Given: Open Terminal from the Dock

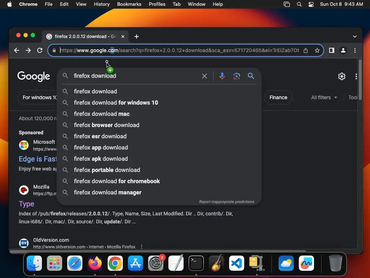Looking at the screenshot, I should 196,263.
